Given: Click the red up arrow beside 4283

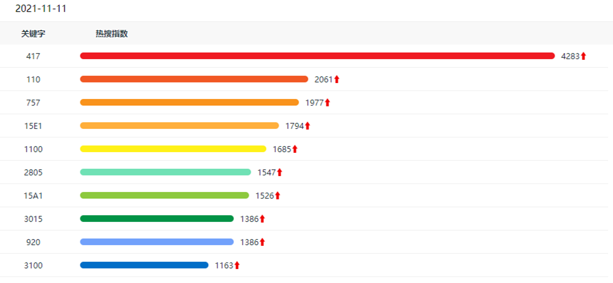Looking at the screenshot, I should [x=583, y=56].
